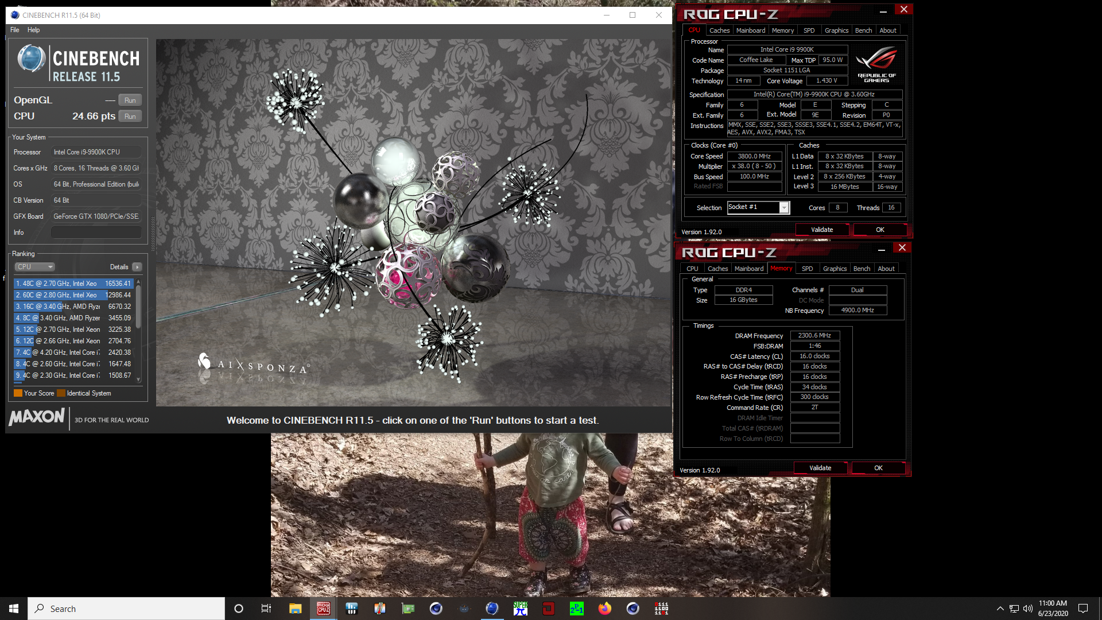1102x620 pixels.
Task: Show hidden system tray icons
Action: (x=1000, y=609)
